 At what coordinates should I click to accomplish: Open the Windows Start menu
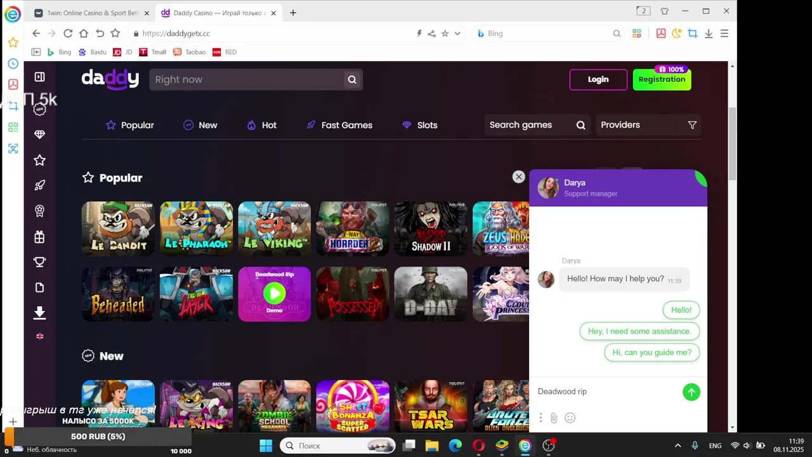pyautogui.click(x=266, y=446)
